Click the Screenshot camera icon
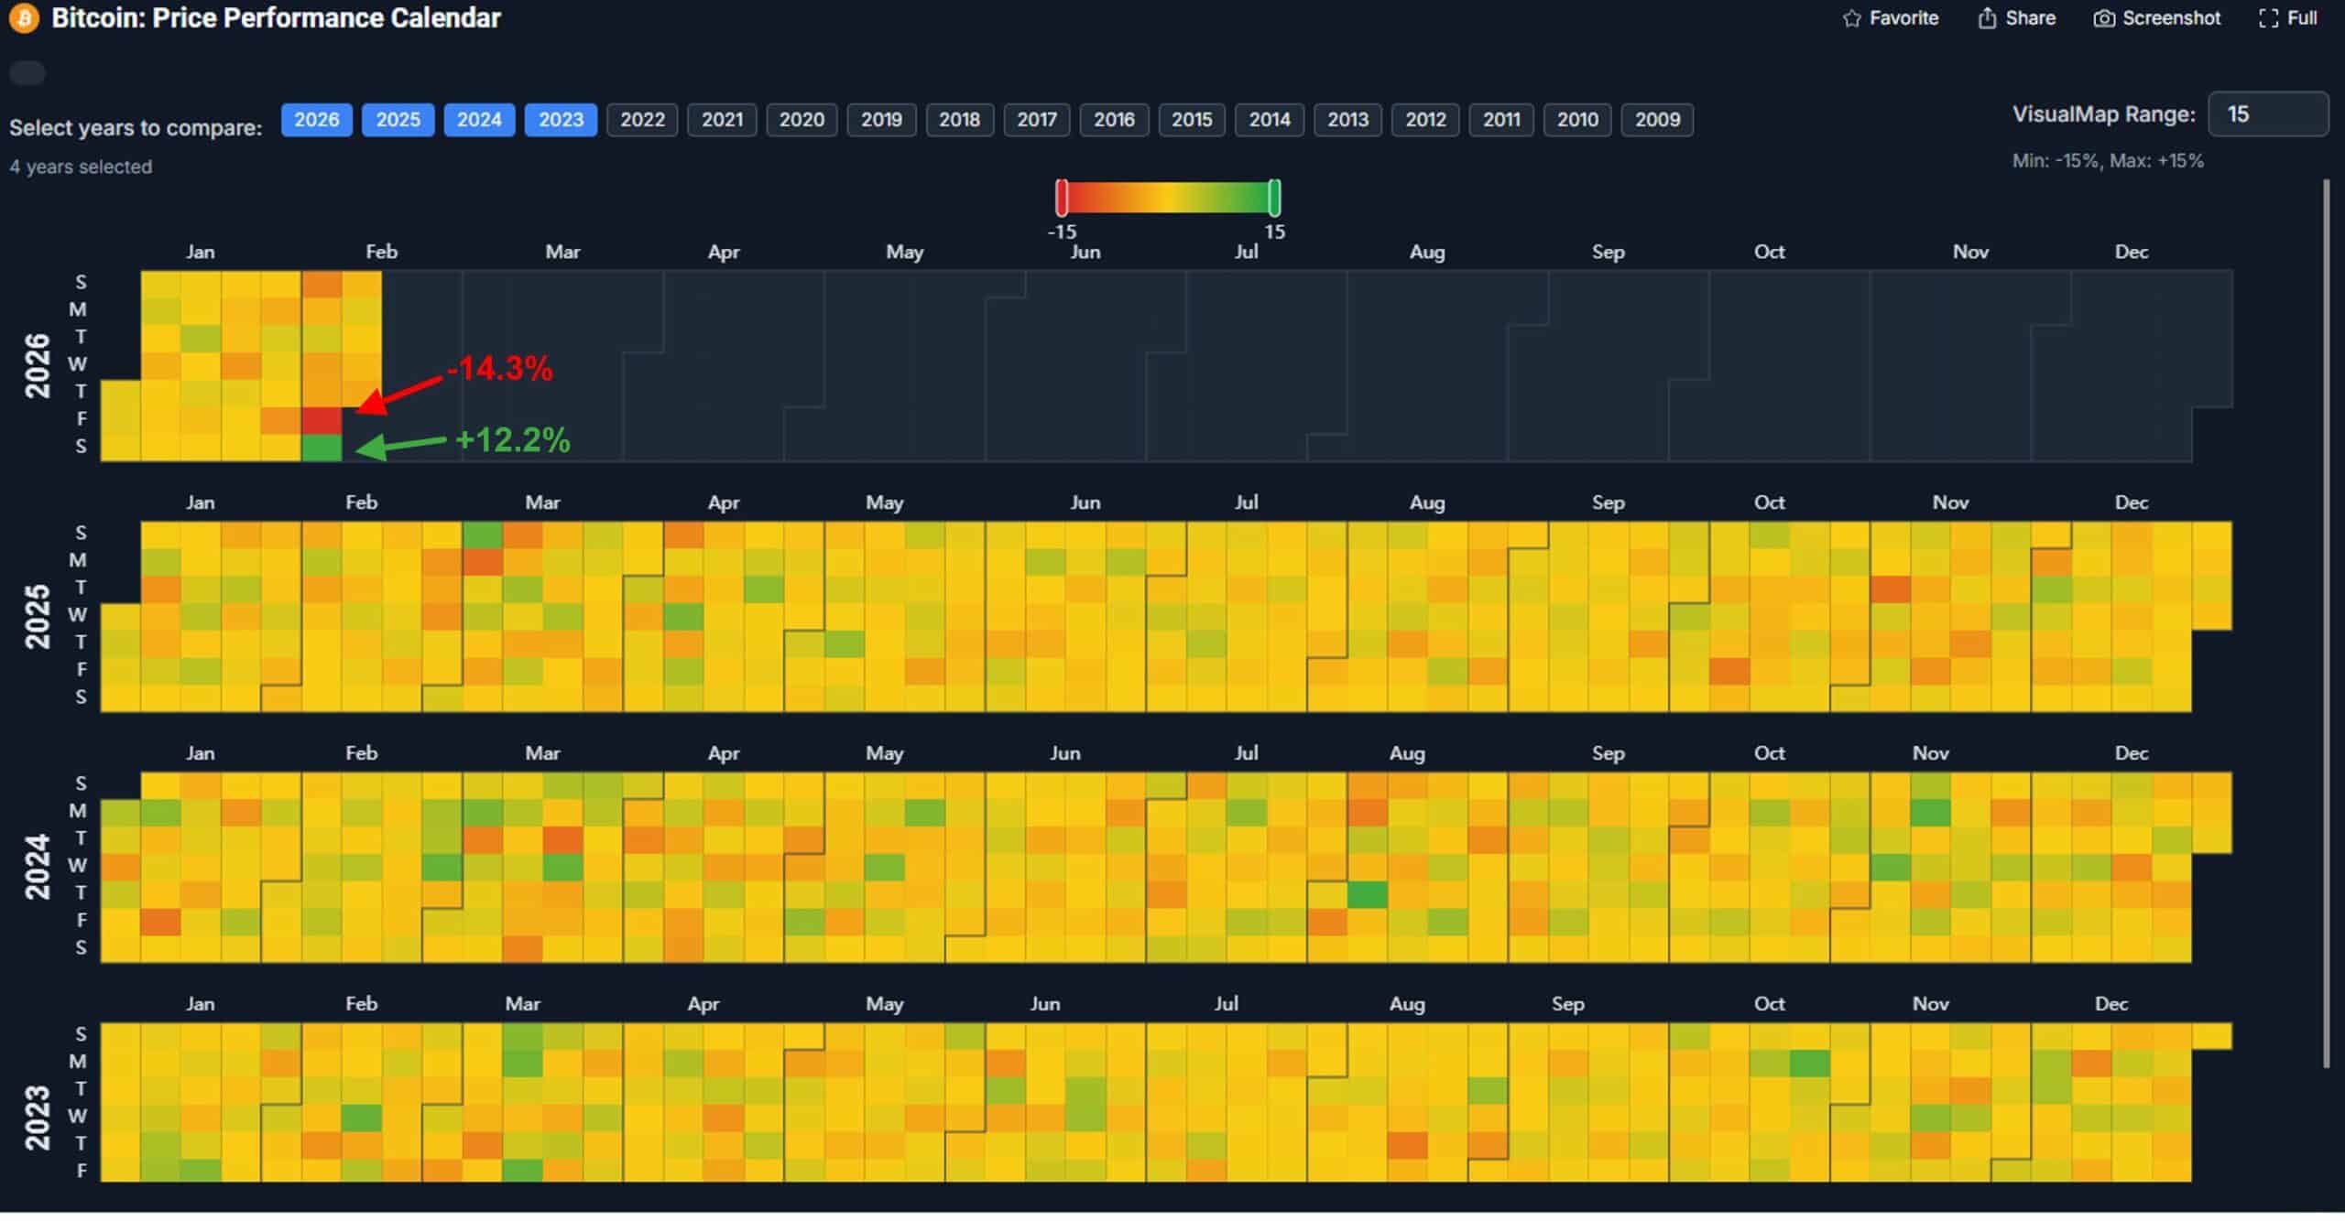2345x1221 pixels. pyautogui.click(x=2104, y=18)
